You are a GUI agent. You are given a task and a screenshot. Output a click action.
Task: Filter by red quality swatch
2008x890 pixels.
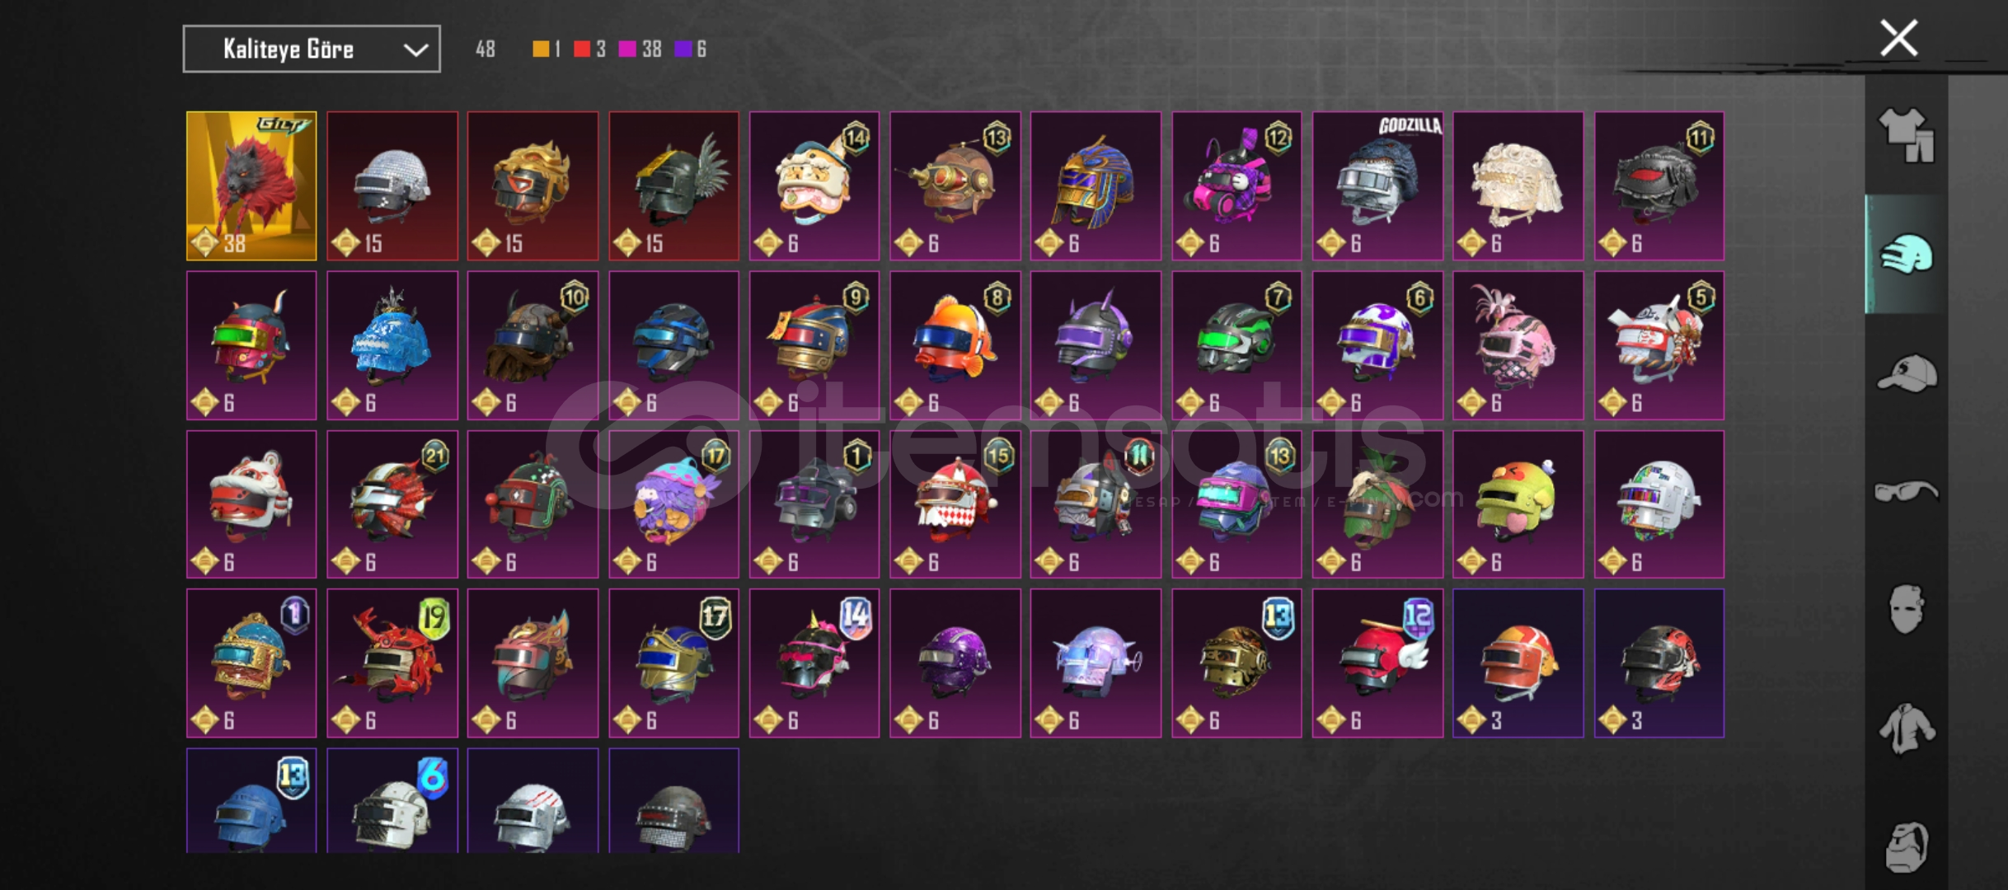(582, 49)
